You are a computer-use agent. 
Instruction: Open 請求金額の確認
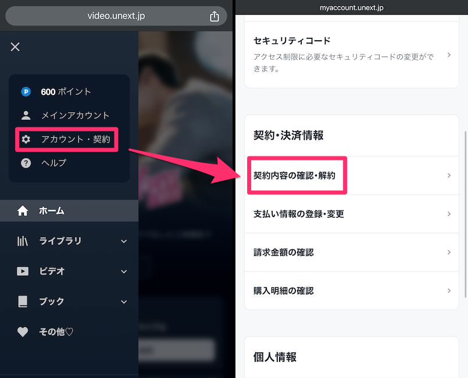tap(352, 252)
